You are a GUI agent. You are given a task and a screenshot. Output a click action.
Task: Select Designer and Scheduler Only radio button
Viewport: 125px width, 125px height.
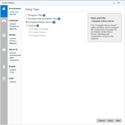click(27, 18)
